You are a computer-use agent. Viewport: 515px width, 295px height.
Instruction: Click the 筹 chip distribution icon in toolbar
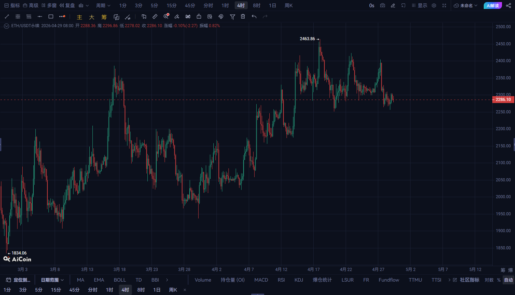pos(104,17)
